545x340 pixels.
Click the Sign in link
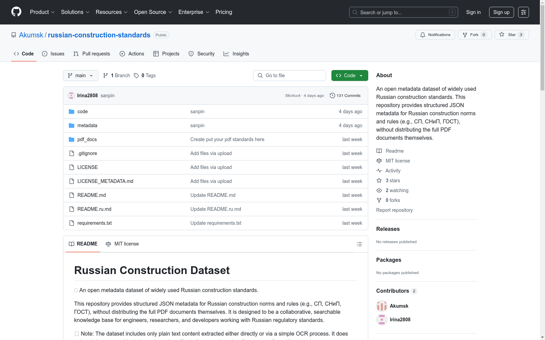click(473, 12)
